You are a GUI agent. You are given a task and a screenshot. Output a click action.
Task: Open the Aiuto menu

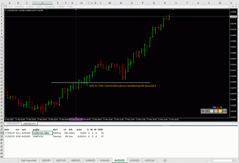(x=70, y=6)
